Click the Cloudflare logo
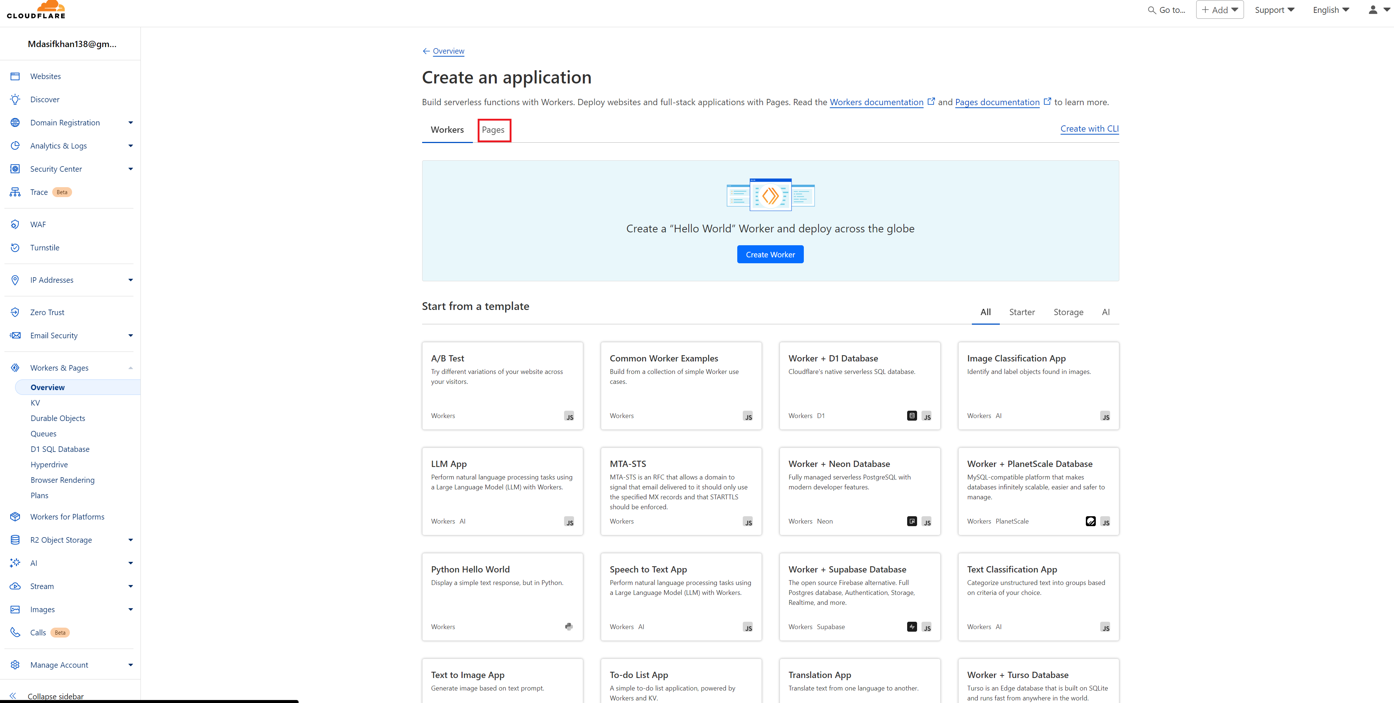1394x703 pixels. [36, 10]
